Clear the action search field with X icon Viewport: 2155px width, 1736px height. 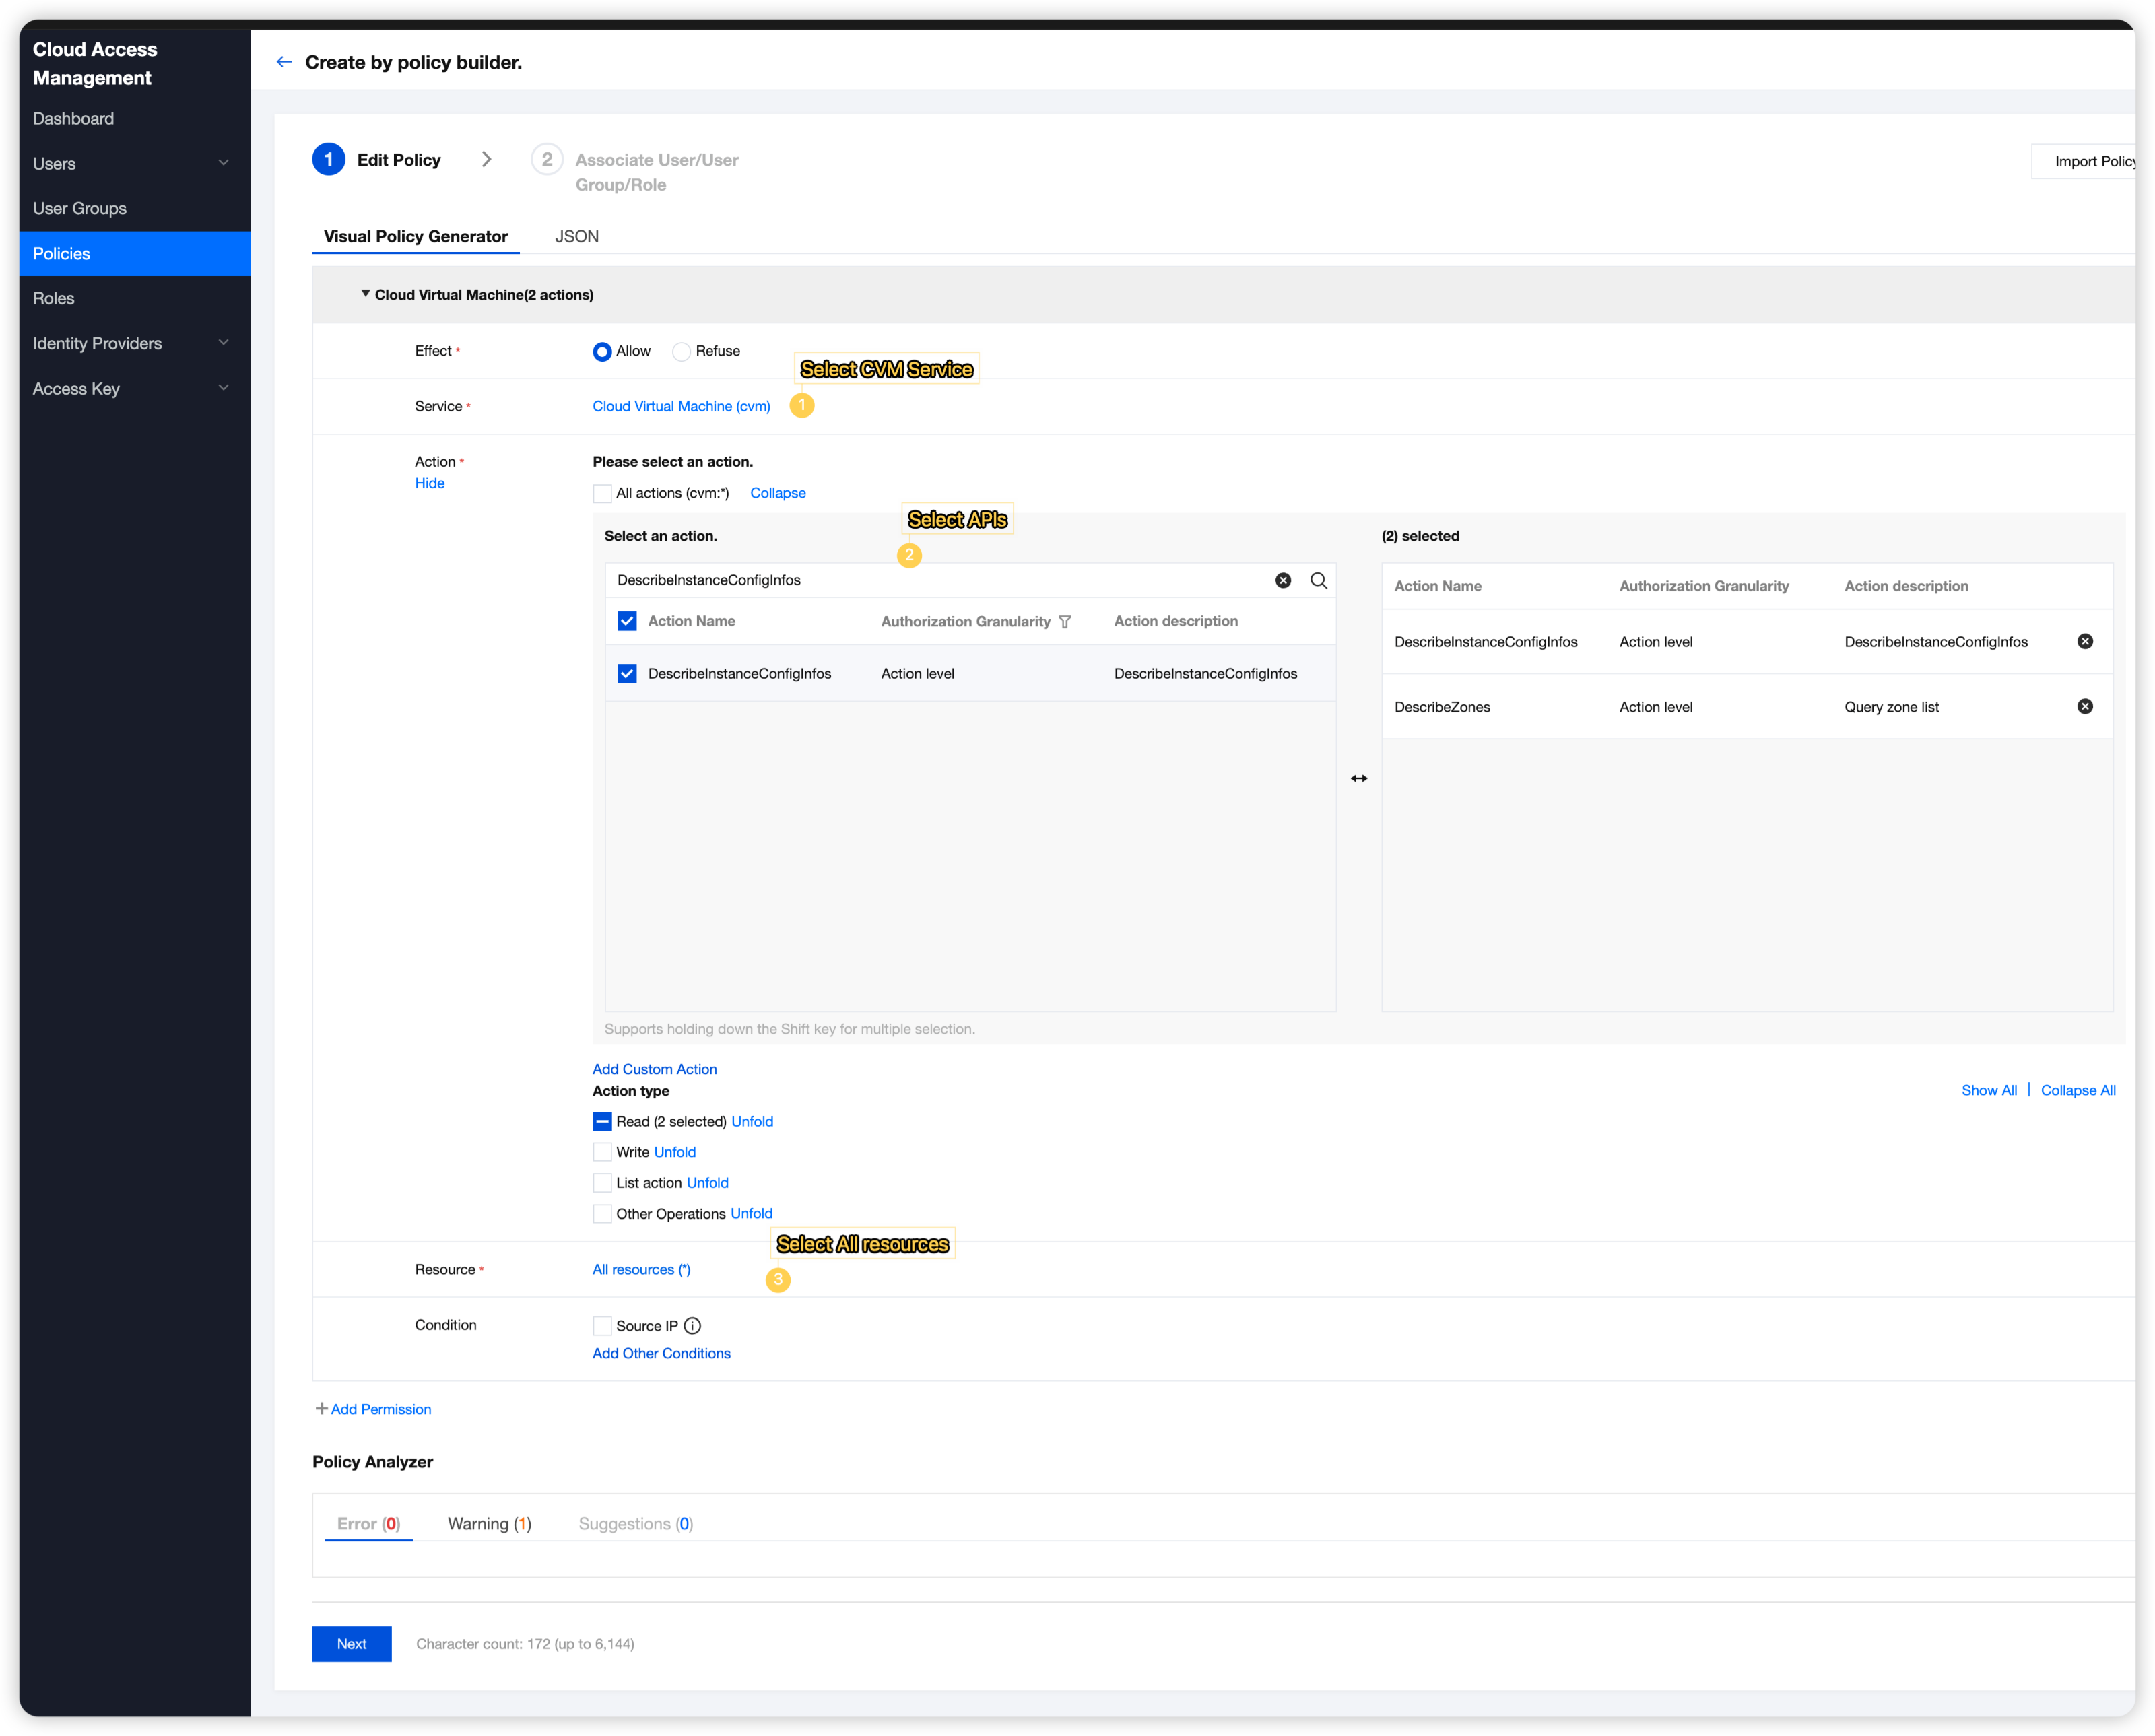tap(1283, 580)
